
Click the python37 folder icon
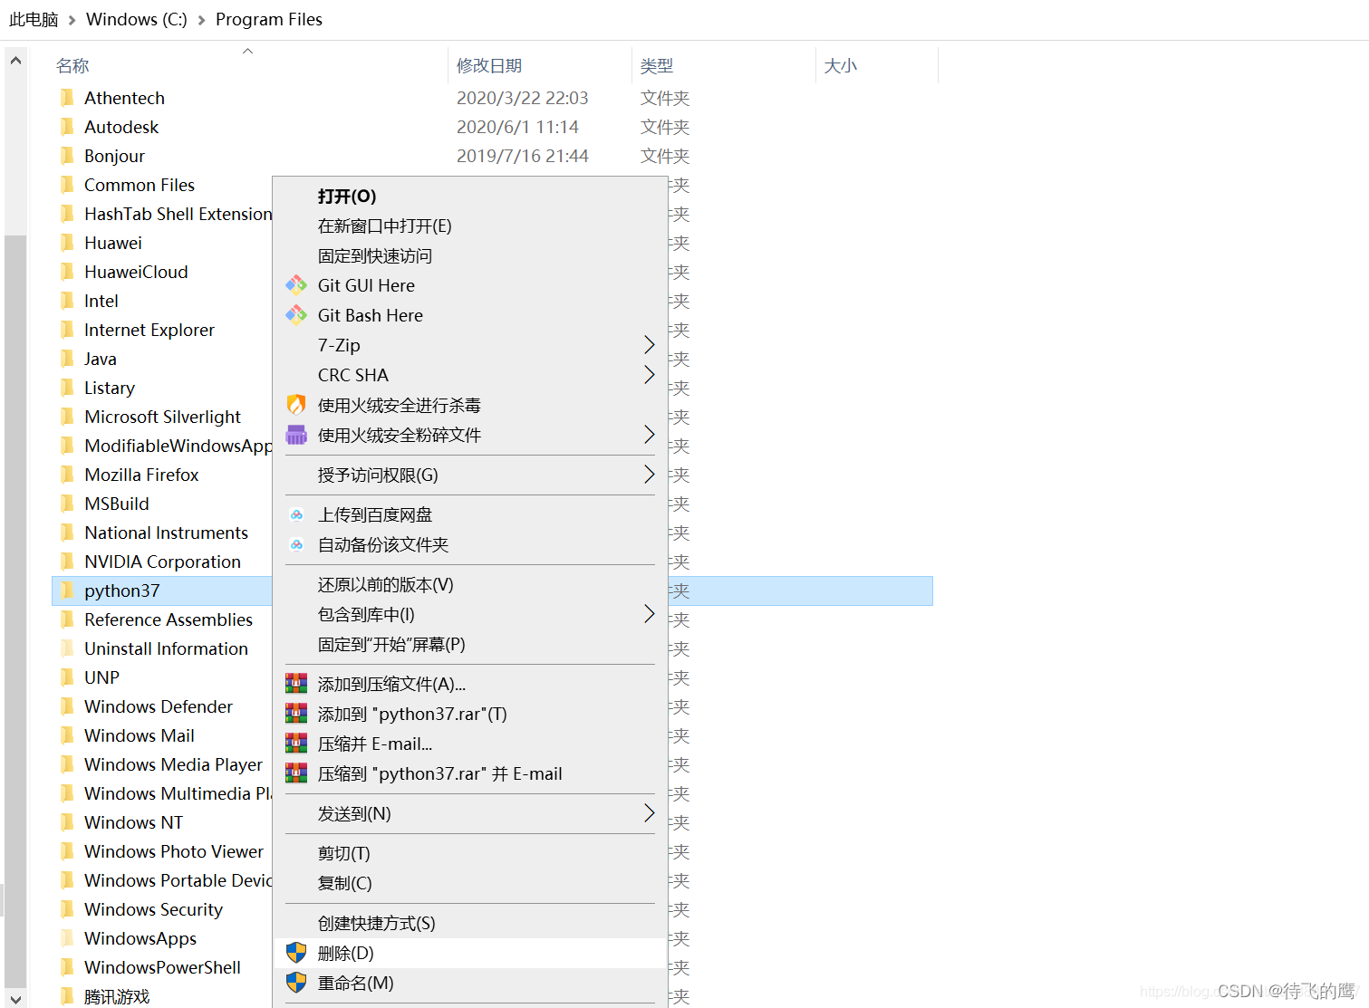(67, 590)
